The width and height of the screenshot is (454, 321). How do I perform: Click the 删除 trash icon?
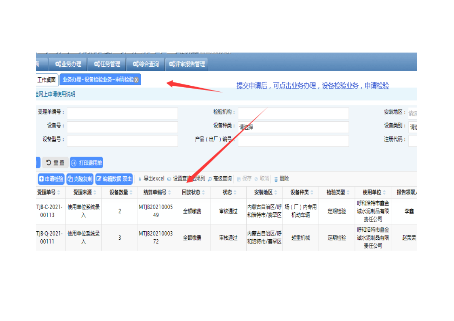pos(281,179)
